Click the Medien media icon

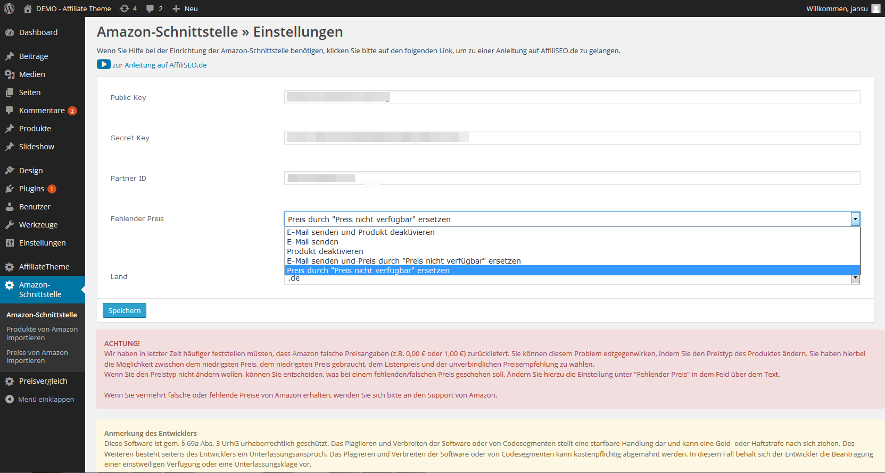click(10, 74)
